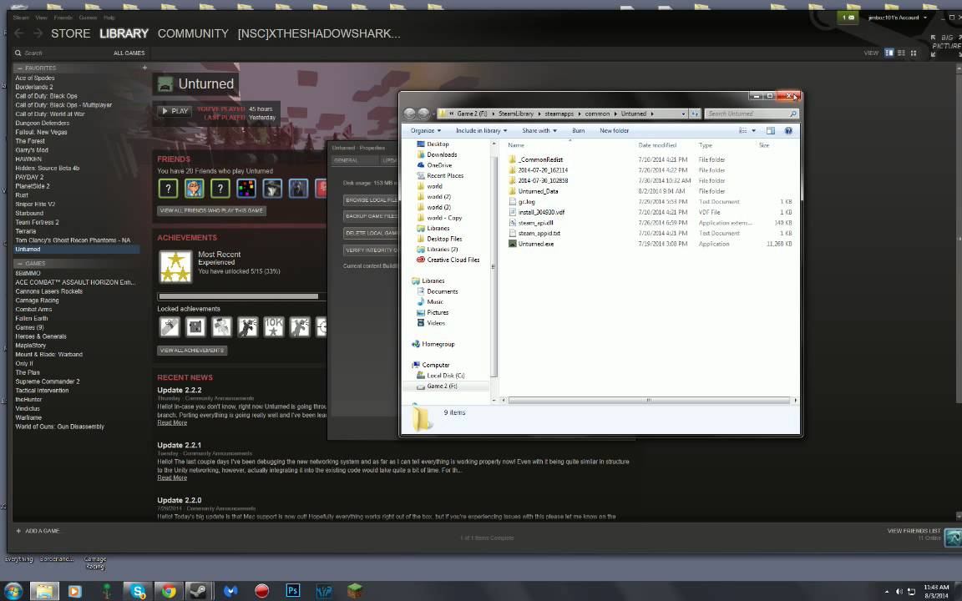Open Skype from the taskbar

(x=138, y=591)
